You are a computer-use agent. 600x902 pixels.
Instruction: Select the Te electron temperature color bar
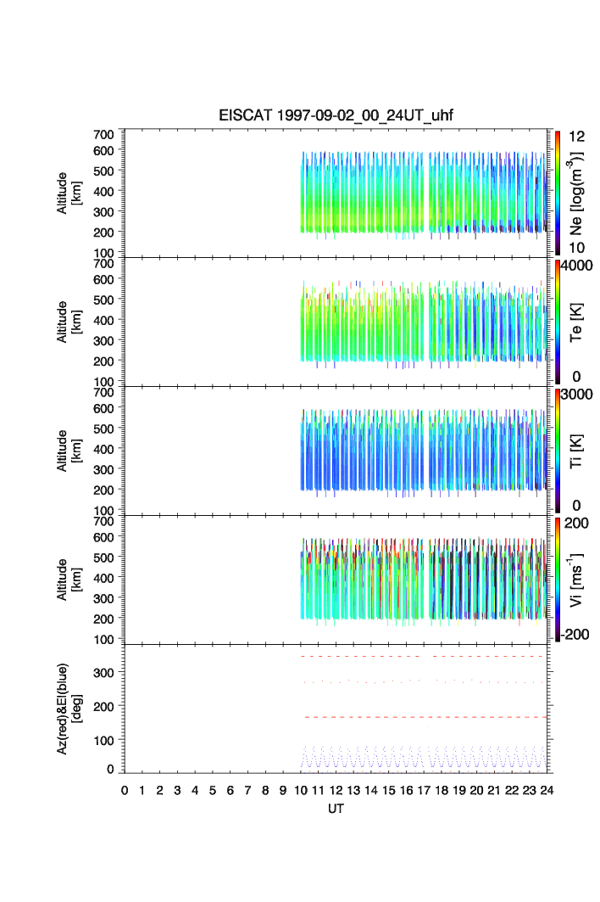tap(558, 322)
